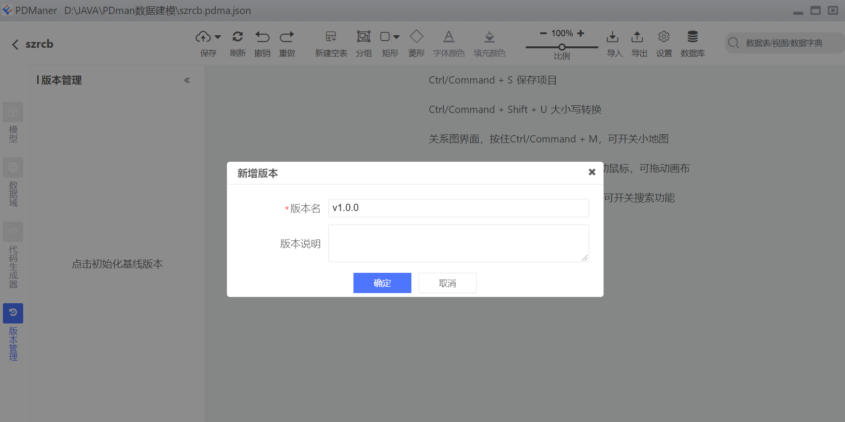Screen dimensions: 845x422
Task: Click the search box for tables/views/dictionaries
Action: (786, 43)
